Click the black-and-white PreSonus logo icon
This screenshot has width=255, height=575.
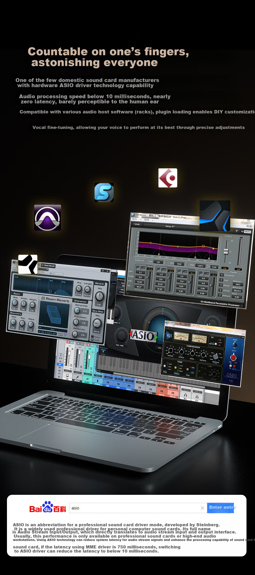(28, 264)
